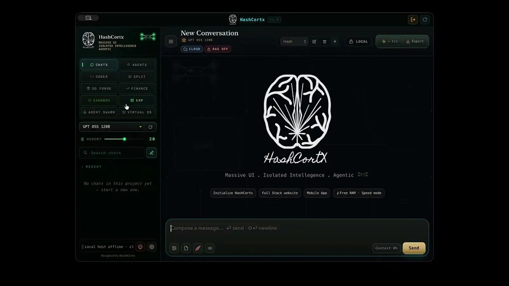The image size is (509, 286).
Task: Click the refresh icon in the title bar
Action: click(x=425, y=20)
